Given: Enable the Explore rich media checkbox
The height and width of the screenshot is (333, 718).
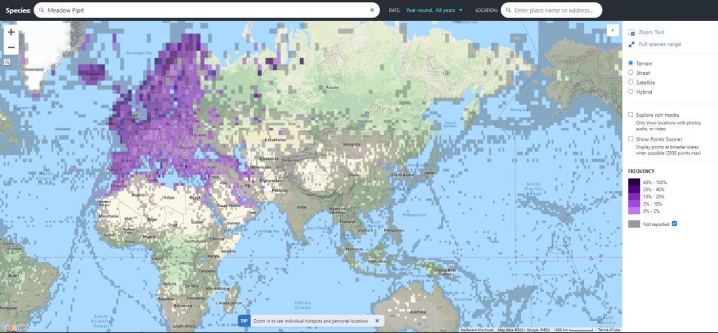Looking at the screenshot, I should point(631,114).
